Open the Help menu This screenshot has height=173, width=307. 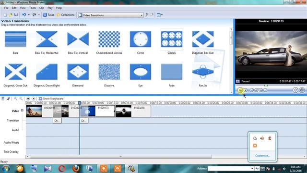pos(59,8)
